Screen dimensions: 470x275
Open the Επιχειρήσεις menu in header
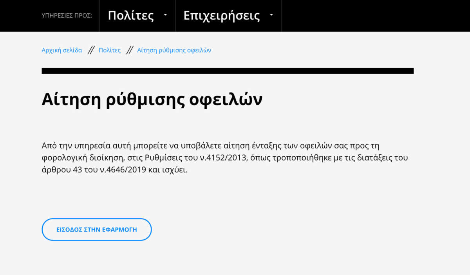click(222, 16)
